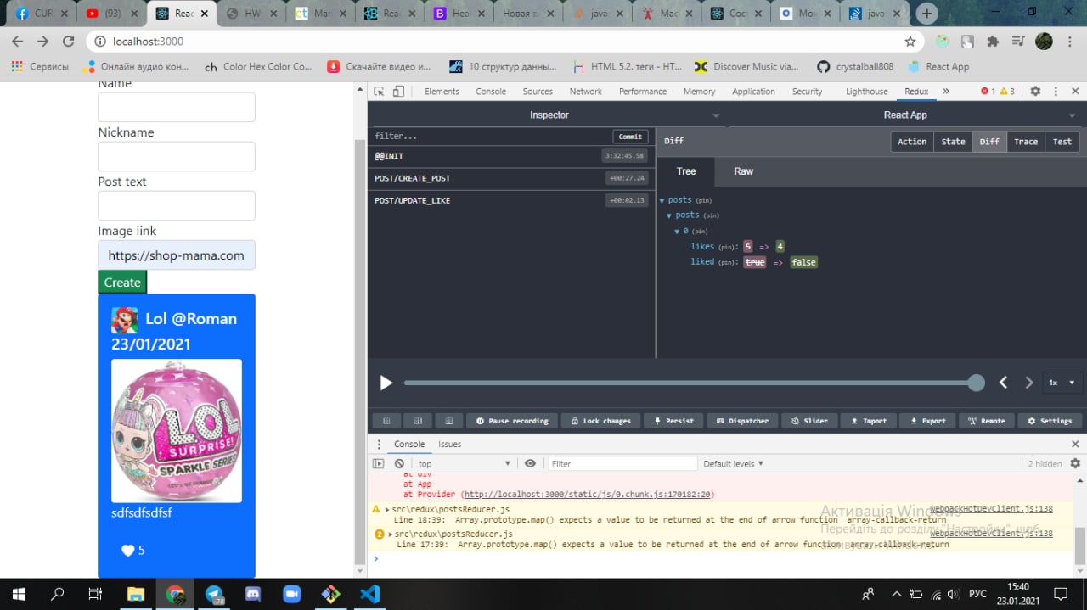Open Zoom from the taskbar
This screenshot has width=1087, height=610.
(292, 594)
